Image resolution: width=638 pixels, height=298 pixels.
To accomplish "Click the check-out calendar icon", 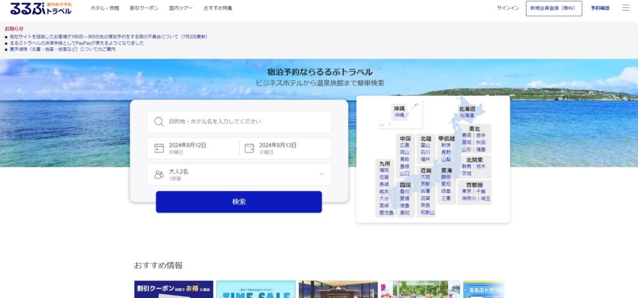I will tap(249, 148).
